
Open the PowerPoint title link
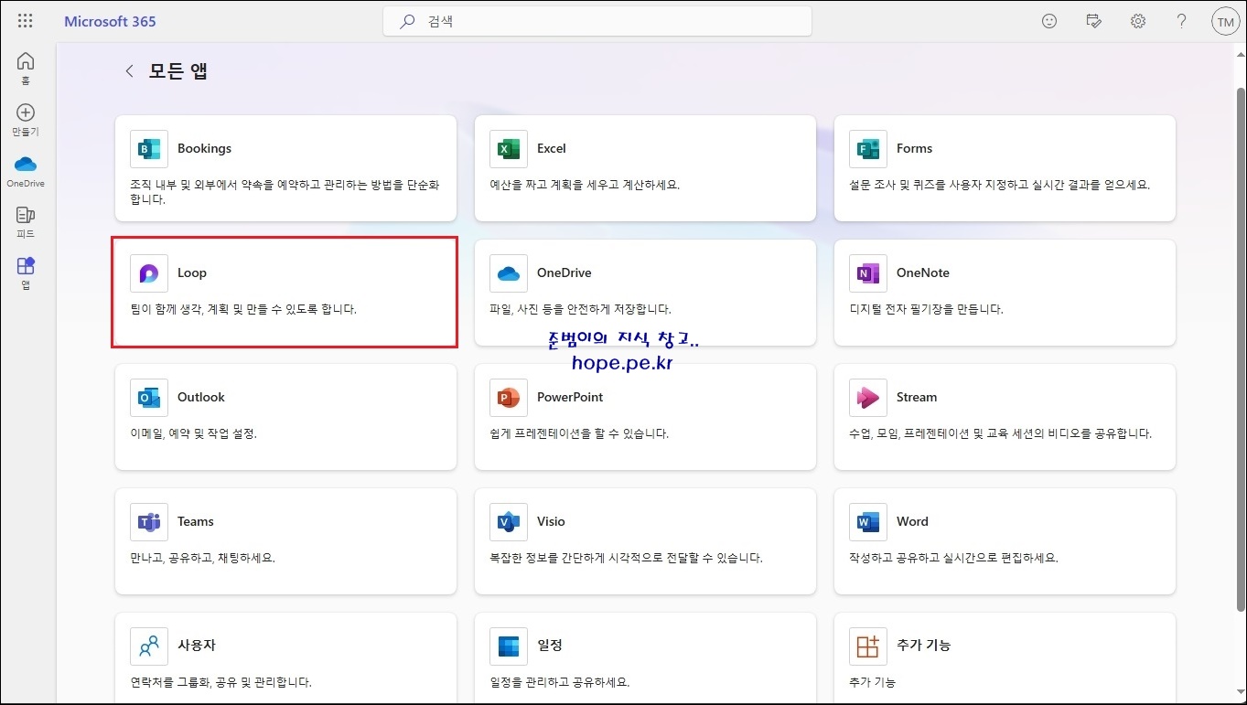pos(570,397)
